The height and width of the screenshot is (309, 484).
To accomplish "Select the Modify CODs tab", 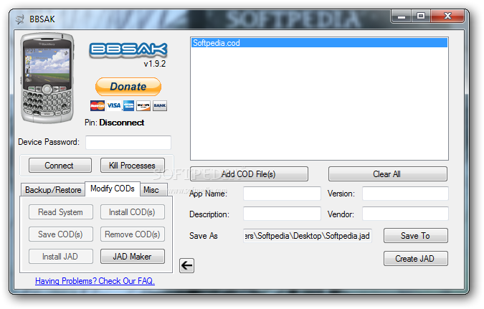I will tap(113, 189).
